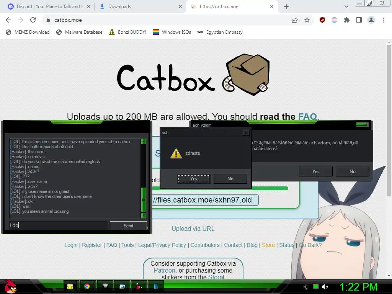
Task: Click the catbox.moe address bar
Action: 165,20
